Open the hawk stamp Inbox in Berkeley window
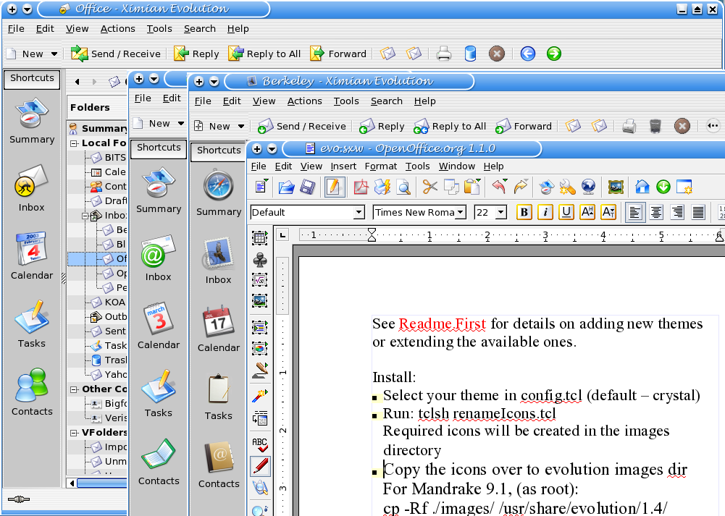The image size is (725, 516). (x=218, y=261)
